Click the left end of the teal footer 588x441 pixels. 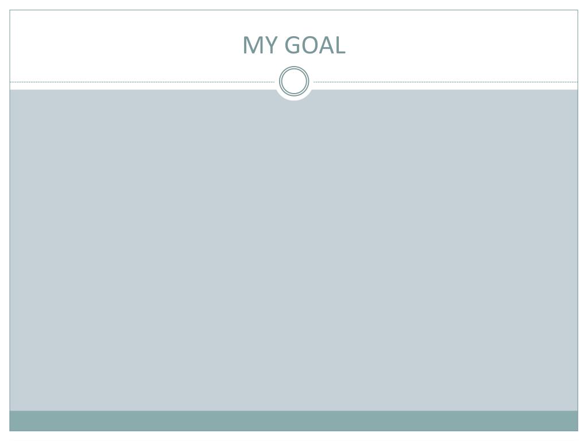point(22,421)
